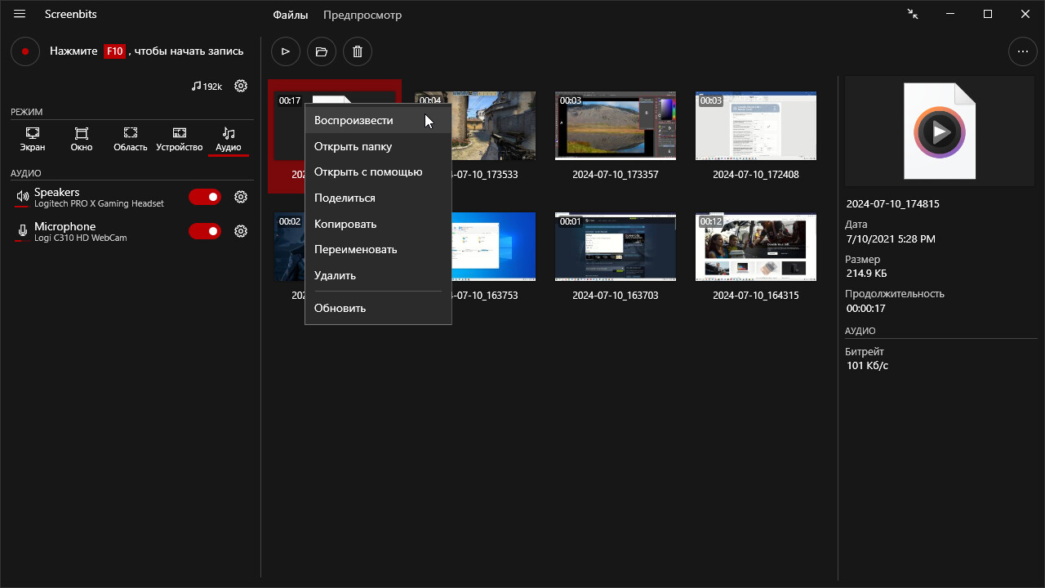Select Окно capture mode
Screen dimensions: 1045x588
tap(82, 139)
